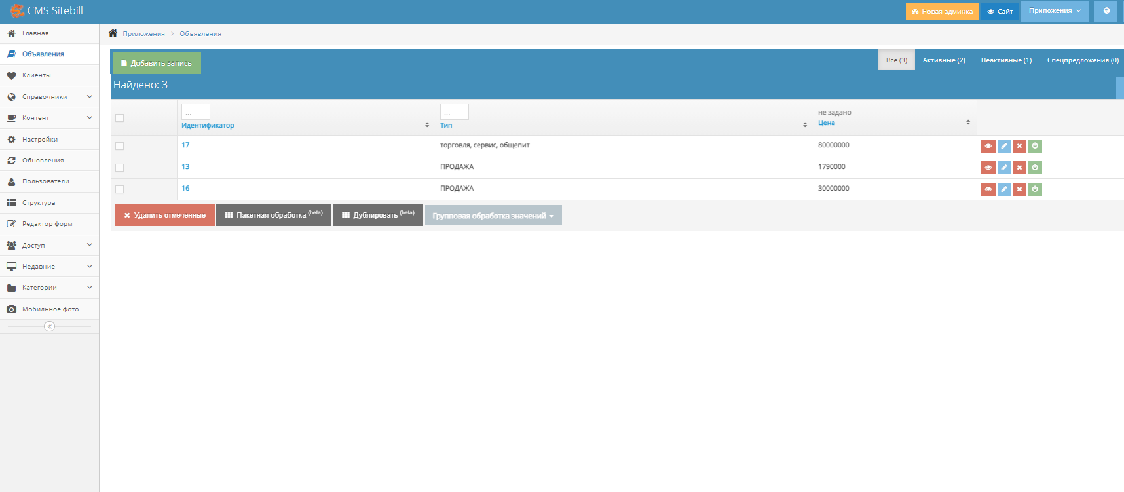Collapse the sidebar with the double-arrow icon
Screen dimensions: 1124x492
pyautogui.click(x=49, y=326)
